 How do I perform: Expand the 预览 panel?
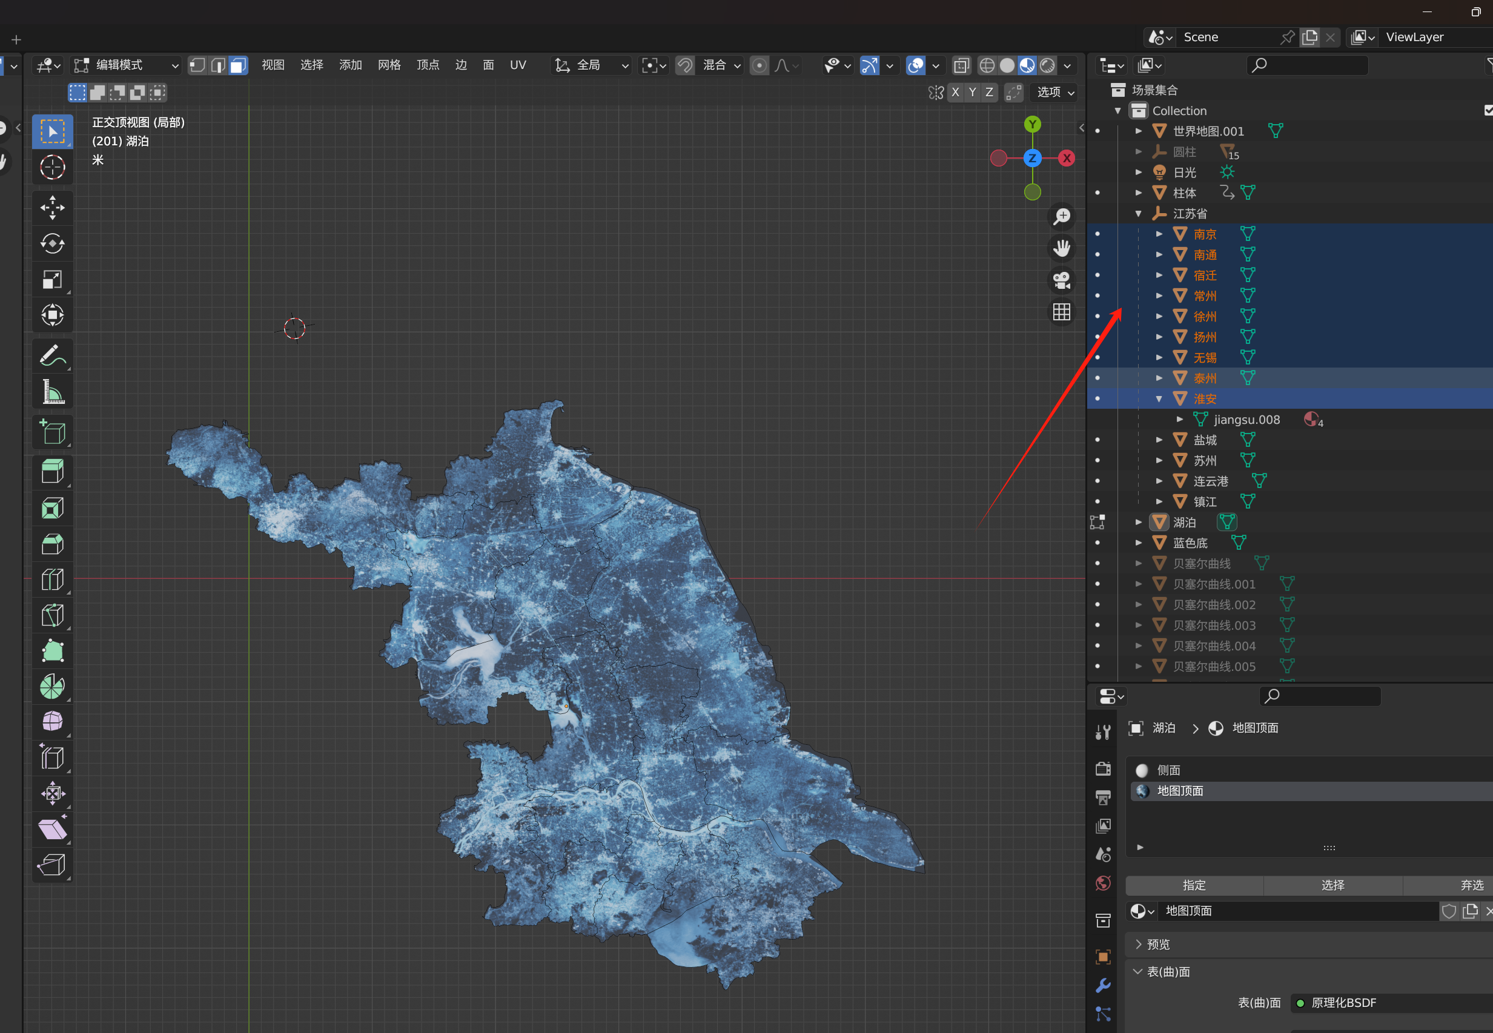point(1139,945)
